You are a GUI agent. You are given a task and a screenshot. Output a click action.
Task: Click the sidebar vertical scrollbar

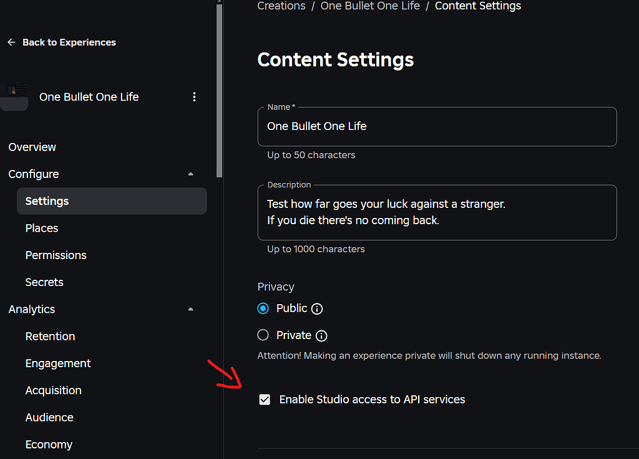(x=219, y=94)
